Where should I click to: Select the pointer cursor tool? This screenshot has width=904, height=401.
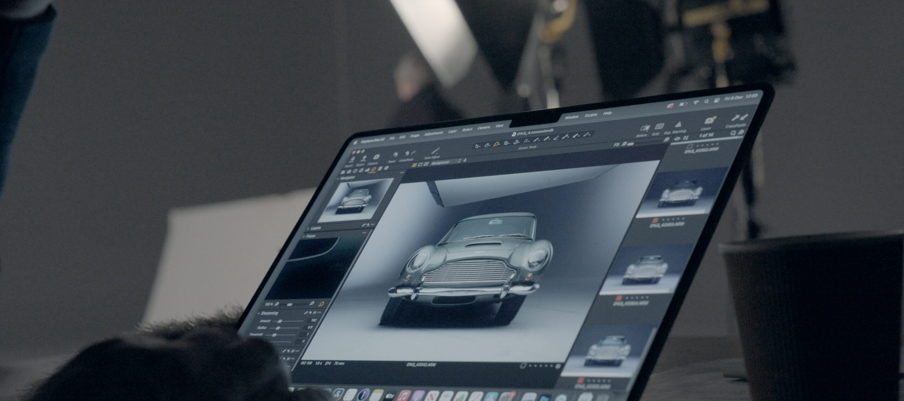pyautogui.click(x=478, y=146)
